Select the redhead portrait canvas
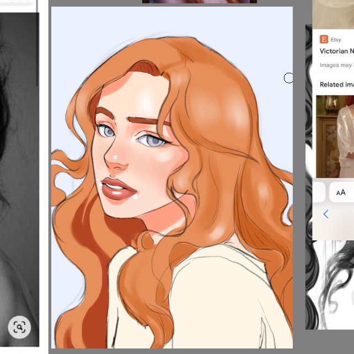Image resolution: width=354 pixels, height=354 pixels. point(172,178)
